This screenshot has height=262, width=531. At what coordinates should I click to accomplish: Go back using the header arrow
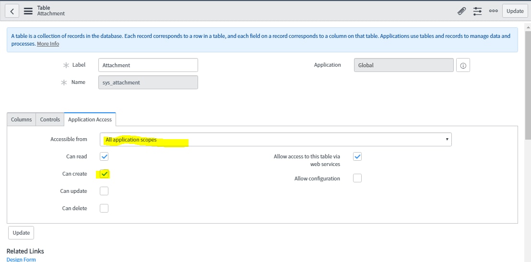pyautogui.click(x=12, y=11)
